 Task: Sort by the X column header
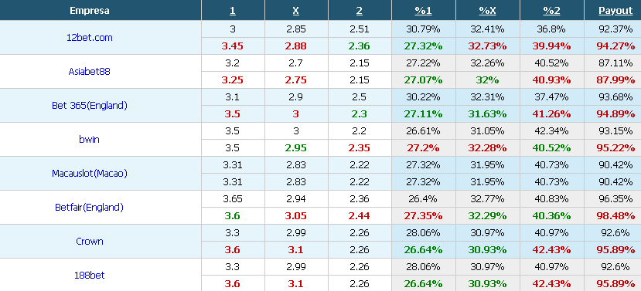point(296,11)
